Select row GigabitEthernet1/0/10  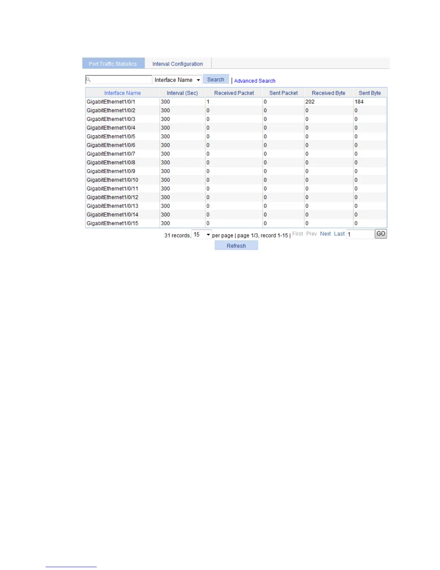point(236,180)
